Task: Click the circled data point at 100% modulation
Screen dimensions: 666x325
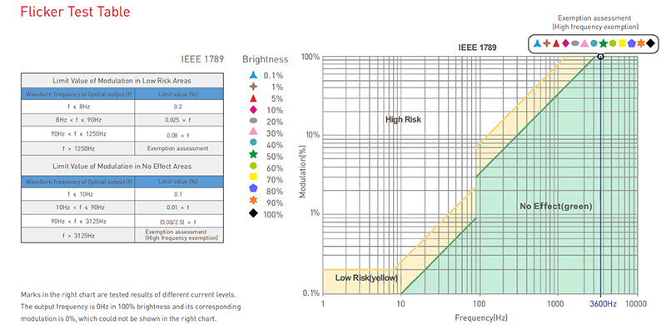Action: [x=600, y=56]
